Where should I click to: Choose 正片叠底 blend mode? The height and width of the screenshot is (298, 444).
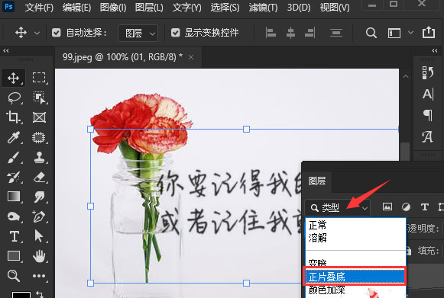[x=355, y=277]
